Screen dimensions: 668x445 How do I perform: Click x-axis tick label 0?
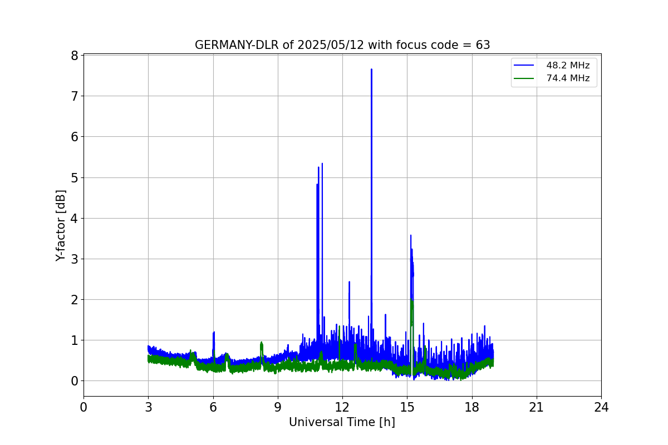[x=83, y=407]
